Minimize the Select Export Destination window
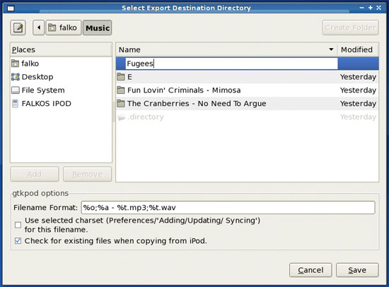The width and height of the screenshot is (389, 287). [x=361, y=8]
